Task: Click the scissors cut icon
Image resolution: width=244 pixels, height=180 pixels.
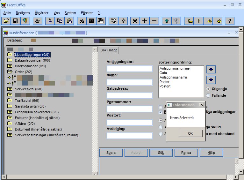Action: [x=50, y=21]
